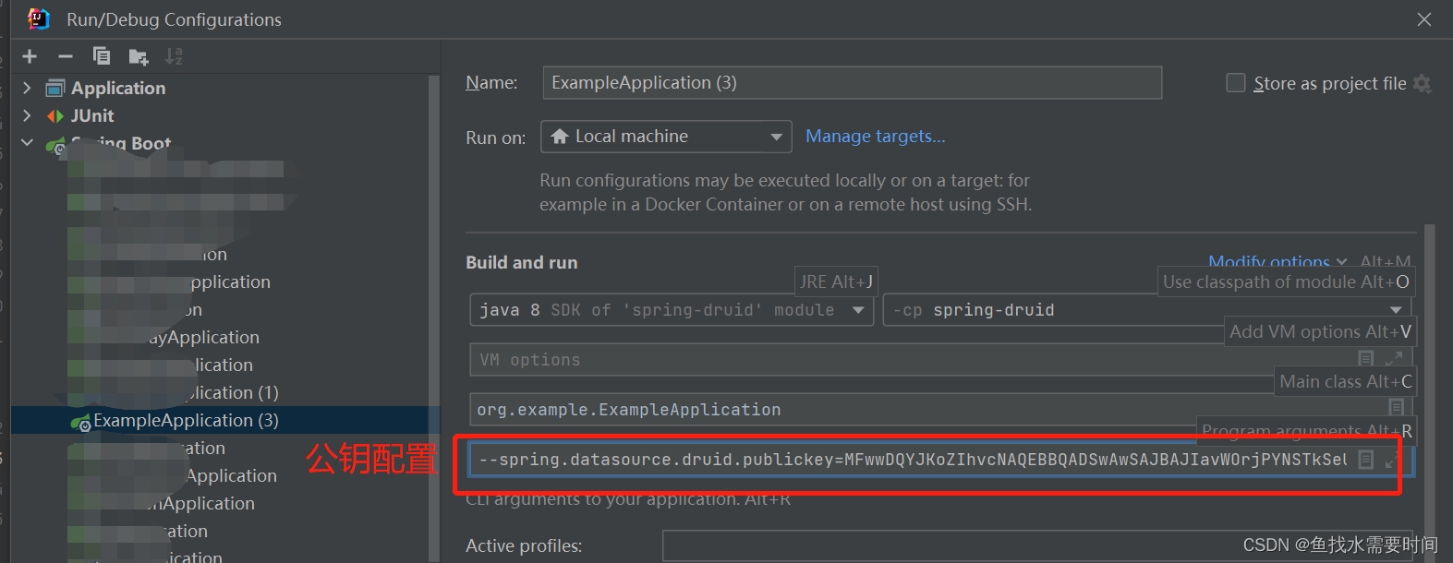Remove the selected configuration with minus icon

(x=65, y=56)
